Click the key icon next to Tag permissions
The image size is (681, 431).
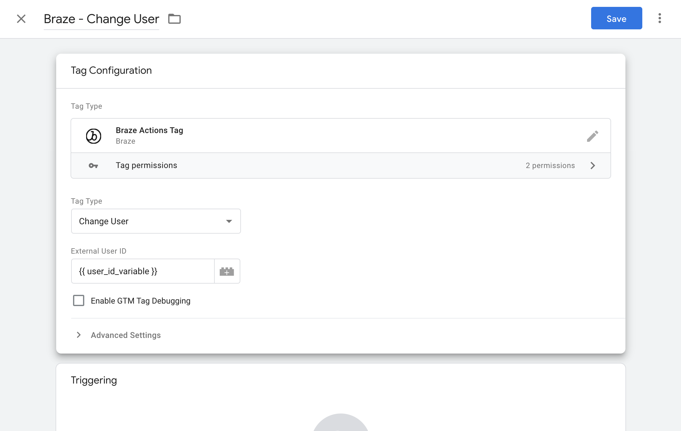coord(94,165)
